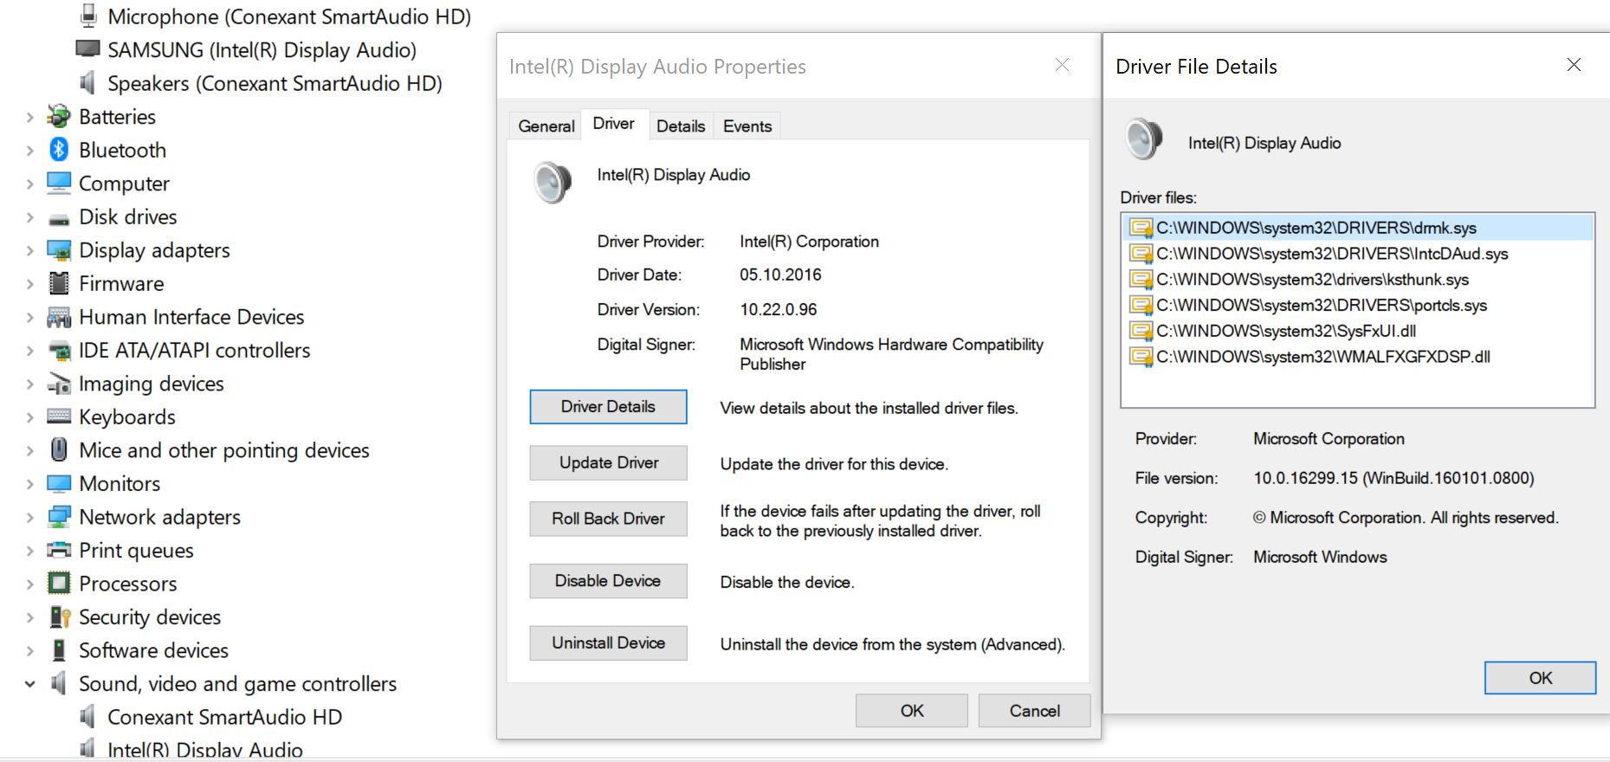This screenshot has width=1610, height=762.
Task: Click the Imaging devices icon
Action: coord(59,384)
